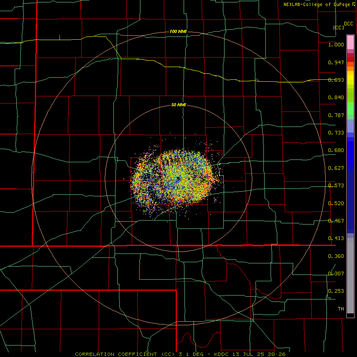This screenshot has width=357, height=357.
Task: Select the 0.467 legend value
Action: tap(336, 221)
